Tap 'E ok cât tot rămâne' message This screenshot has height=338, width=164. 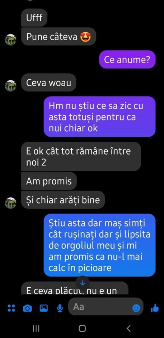(81, 156)
